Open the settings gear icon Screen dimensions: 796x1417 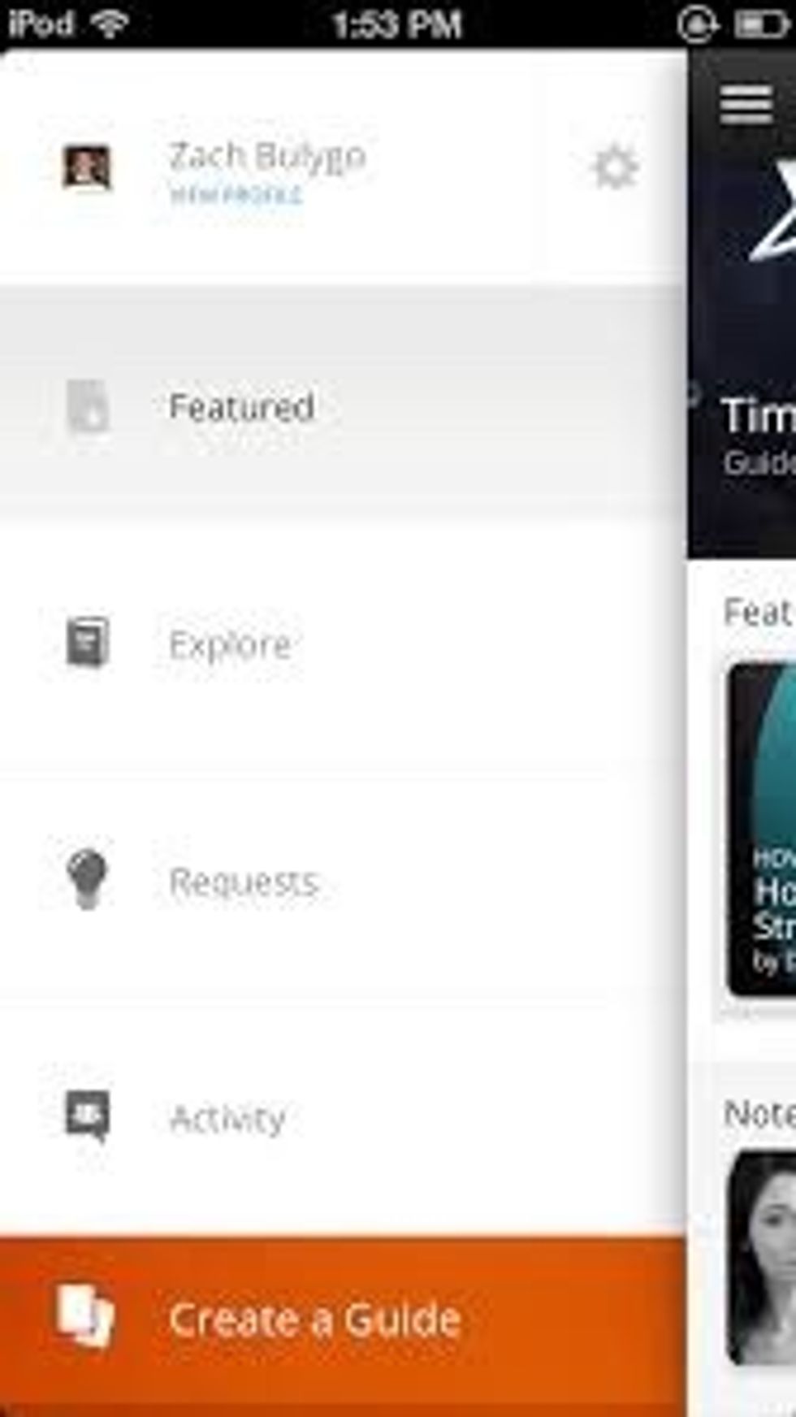coord(615,167)
